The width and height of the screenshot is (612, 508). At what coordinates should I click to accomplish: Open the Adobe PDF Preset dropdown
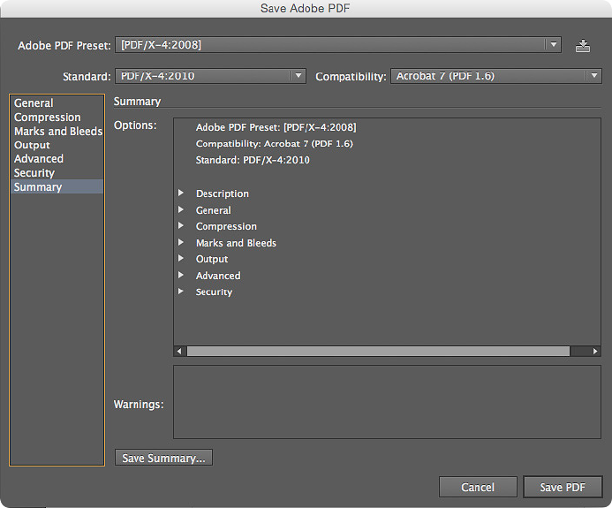[x=338, y=45]
